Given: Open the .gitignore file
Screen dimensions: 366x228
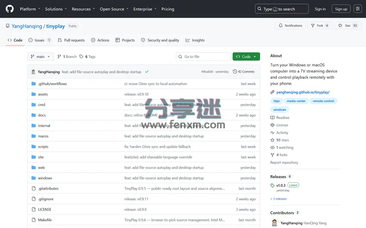Looking at the screenshot, I should pyautogui.click(x=46, y=199).
